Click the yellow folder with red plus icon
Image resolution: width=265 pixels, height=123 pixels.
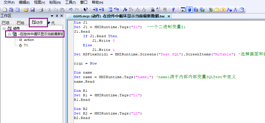(223, 10)
